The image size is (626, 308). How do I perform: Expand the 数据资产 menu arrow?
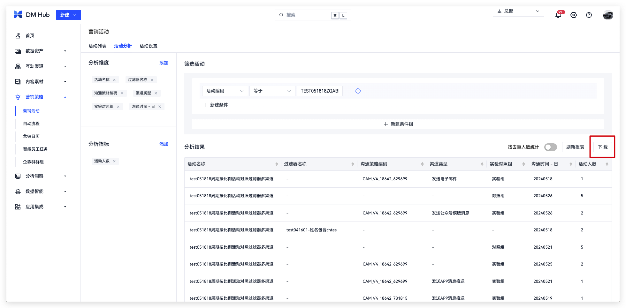point(65,51)
